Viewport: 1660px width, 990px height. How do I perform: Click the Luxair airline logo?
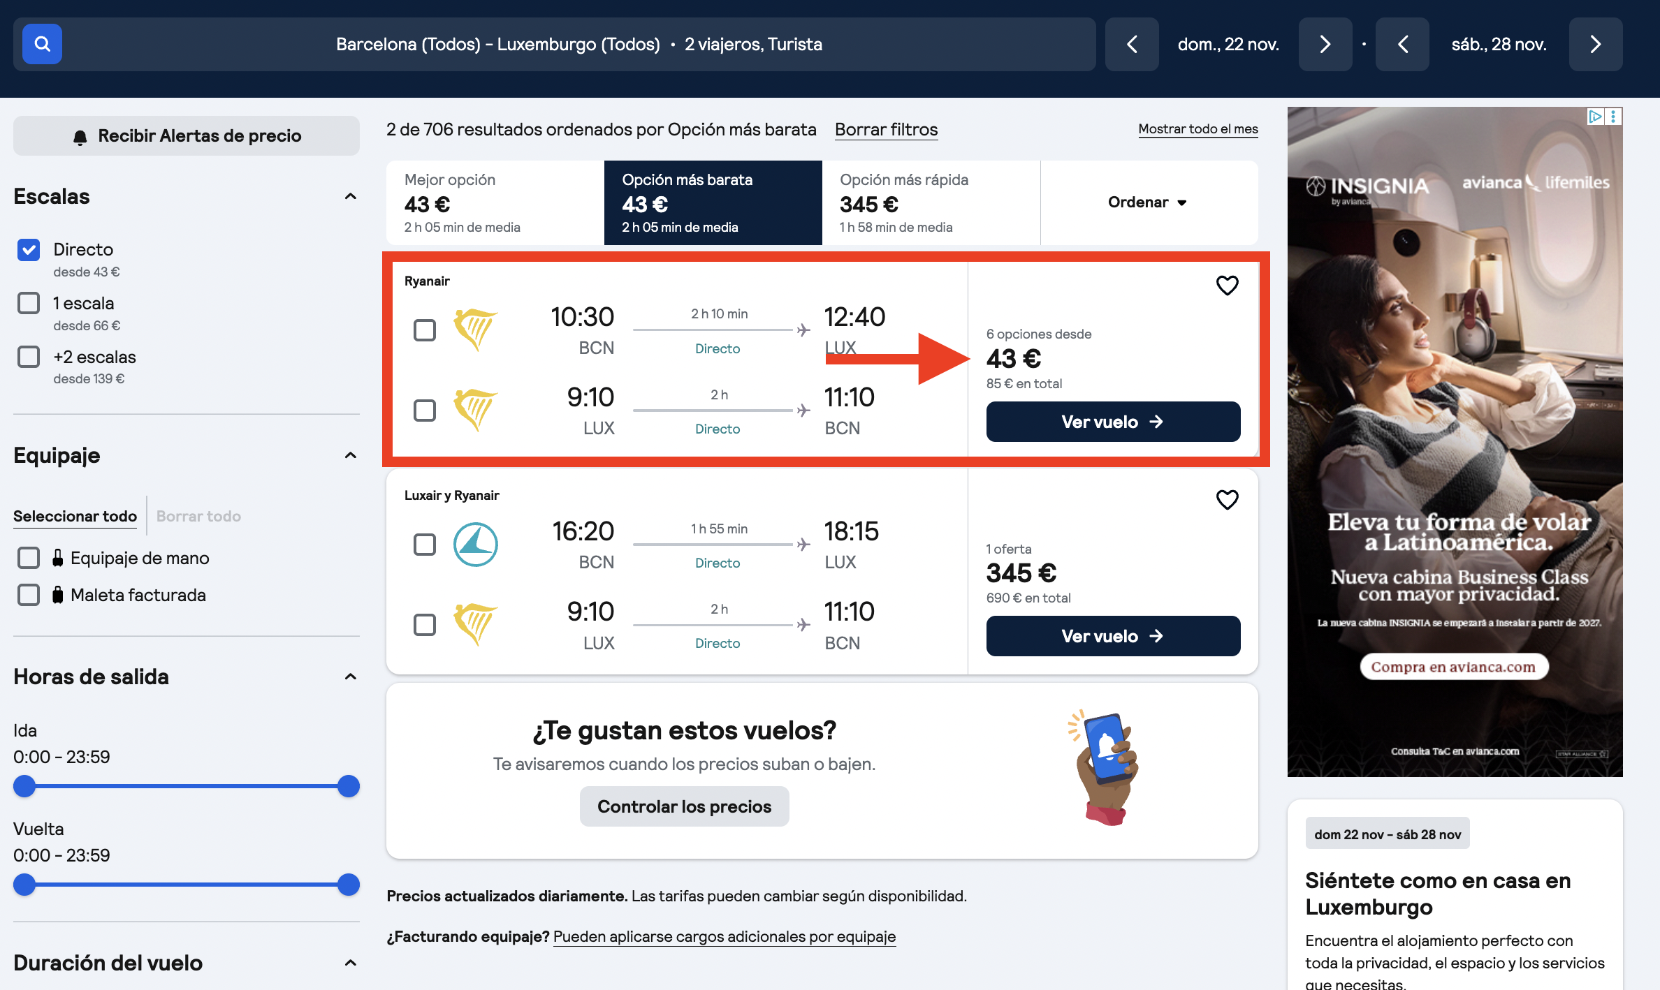coord(475,544)
